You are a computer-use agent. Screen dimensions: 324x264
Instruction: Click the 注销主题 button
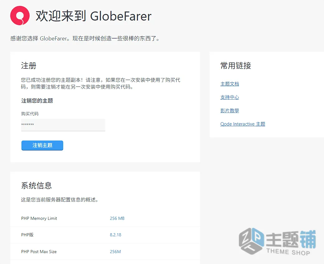point(42,145)
